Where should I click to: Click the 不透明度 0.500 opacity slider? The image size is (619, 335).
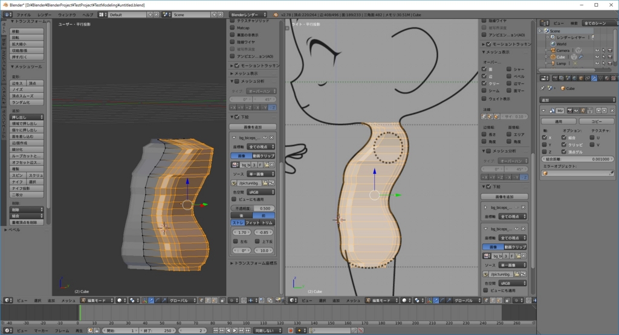[x=253, y=208]
